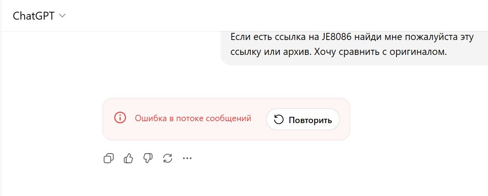This screenshot has height=196, width=488.
Task: Copy the response with the copy icon
Action: tap(109, 158)
